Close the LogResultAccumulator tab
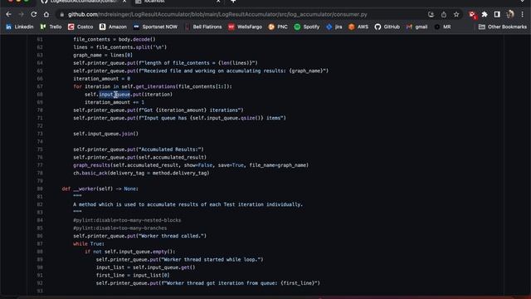 124,2
